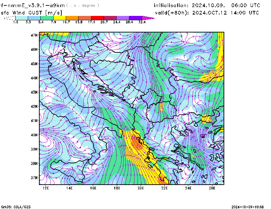Viewport: 271px width, 209px height.
Task: Click the lavender legend swatch (24.4–28.4)
Action: (123, 18)
